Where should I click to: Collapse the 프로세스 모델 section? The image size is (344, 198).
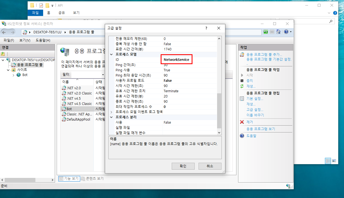(x=111, y=55)
